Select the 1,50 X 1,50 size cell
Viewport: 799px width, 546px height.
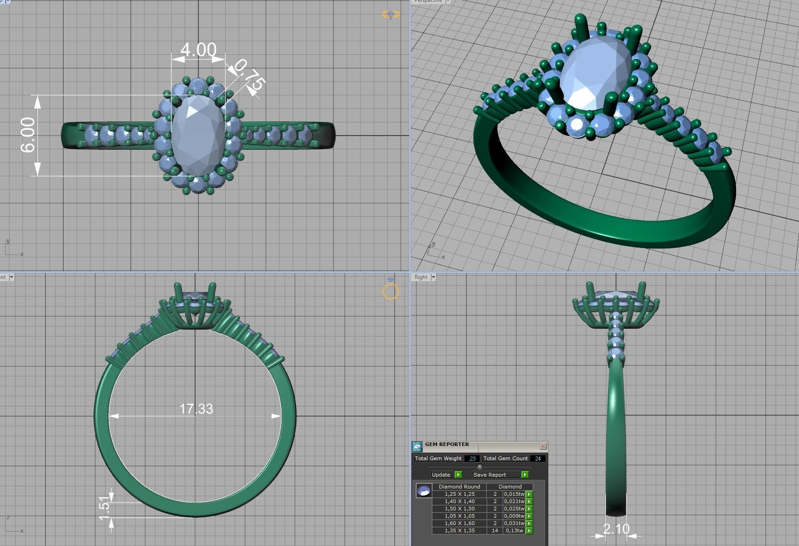(459, 509)
